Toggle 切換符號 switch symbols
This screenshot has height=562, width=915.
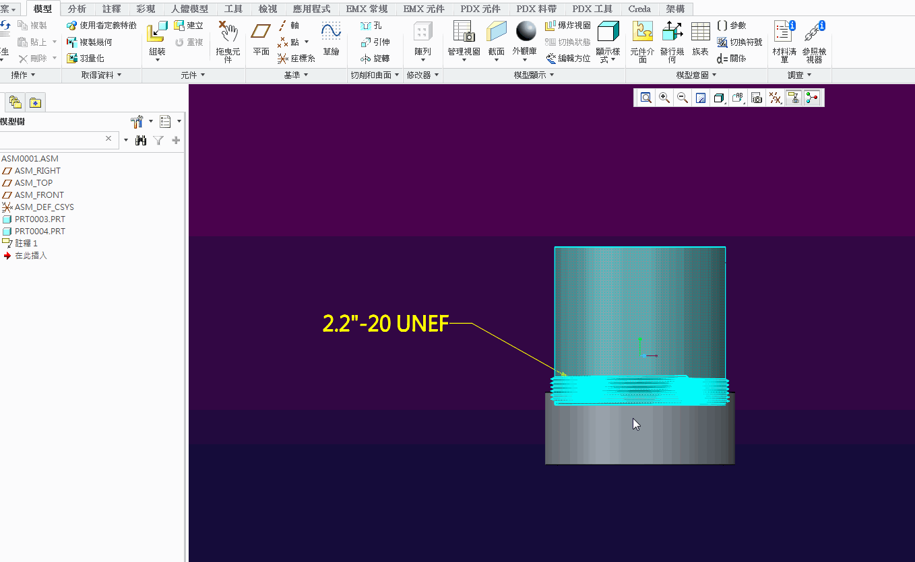click(740, 42)
